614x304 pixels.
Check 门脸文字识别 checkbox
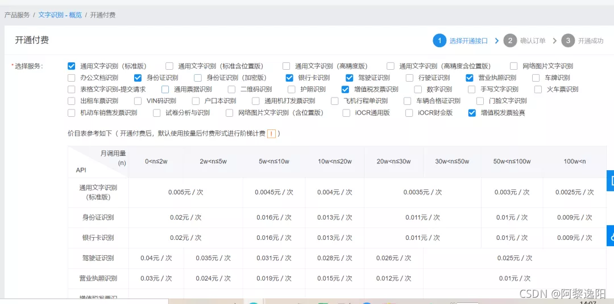[480, 101]
